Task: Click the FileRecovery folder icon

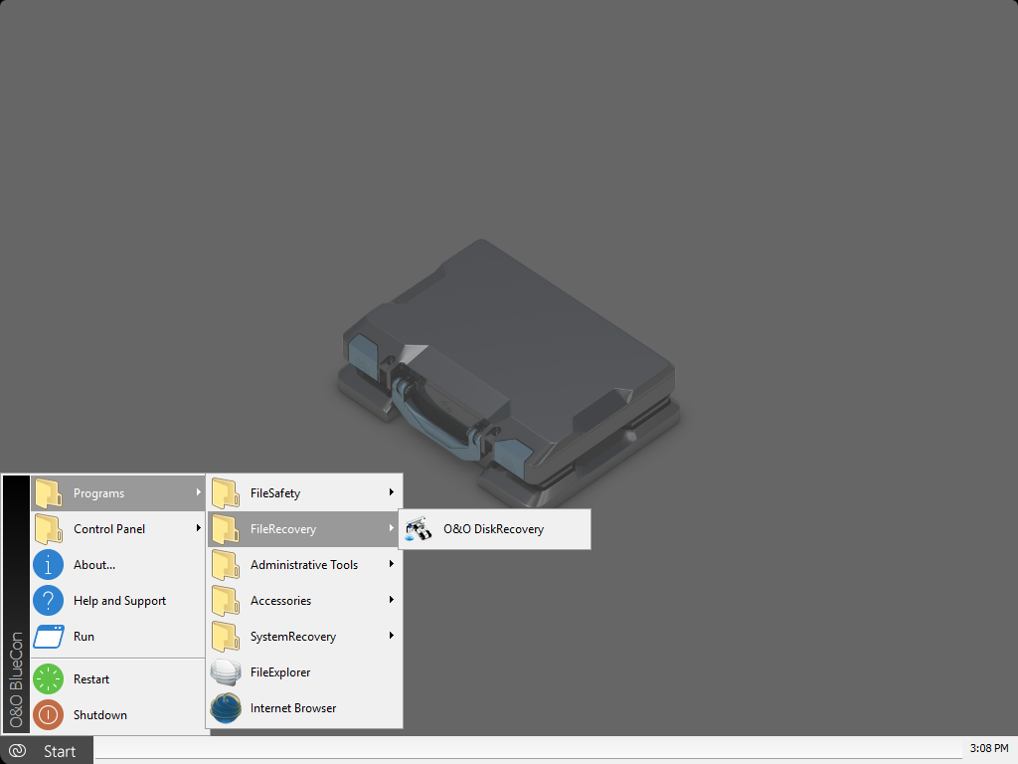Action: click(x=226, y=529)
